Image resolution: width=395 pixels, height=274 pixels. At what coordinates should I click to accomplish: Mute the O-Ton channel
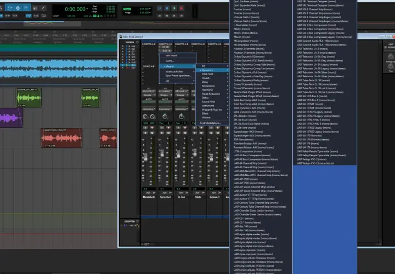(185, 133)
